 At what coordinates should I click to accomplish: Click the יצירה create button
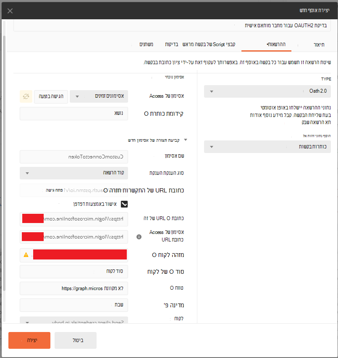(29, 340)
